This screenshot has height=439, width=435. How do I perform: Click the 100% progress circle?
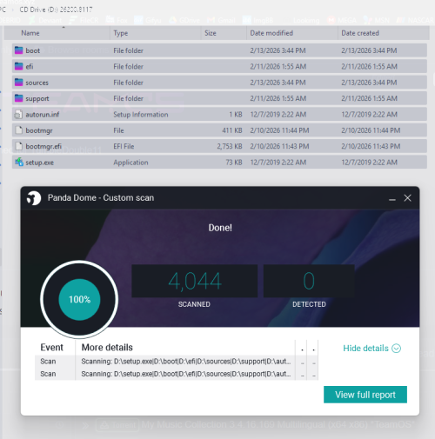(79, 299)
